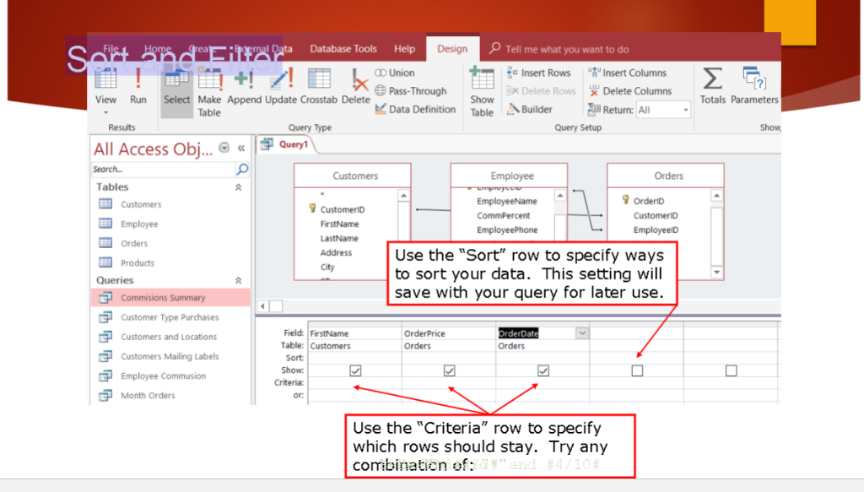Open All Access Objects pane menu arrow
Screen dimensions: 864x492
tap(224, 148)
